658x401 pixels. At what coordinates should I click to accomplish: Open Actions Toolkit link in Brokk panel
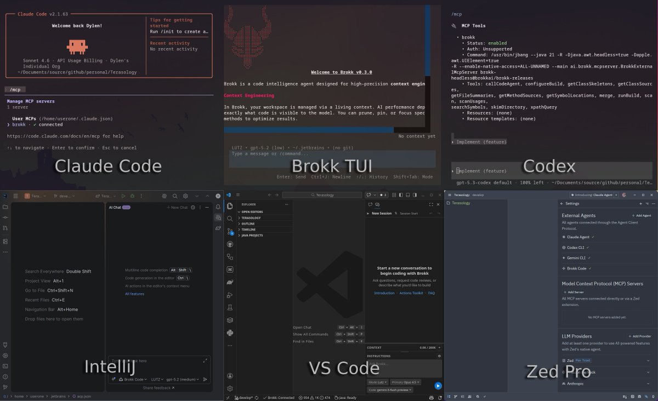[411, 293]
